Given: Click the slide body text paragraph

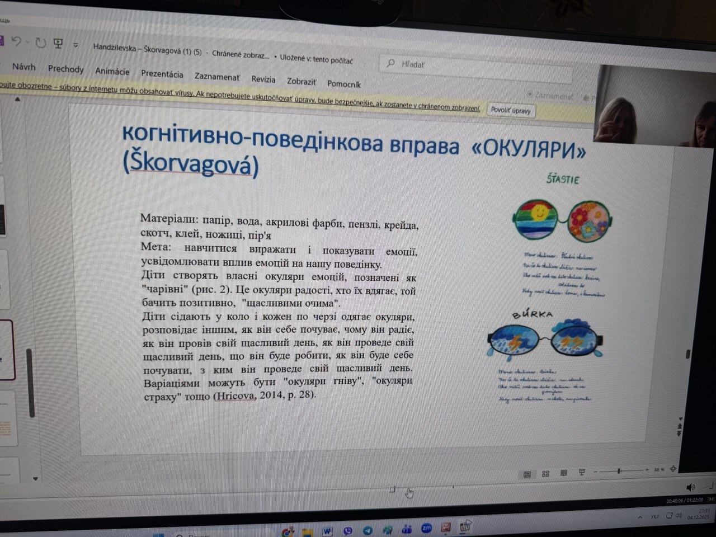Looking at the screenshot, I should tap(279, 307).
